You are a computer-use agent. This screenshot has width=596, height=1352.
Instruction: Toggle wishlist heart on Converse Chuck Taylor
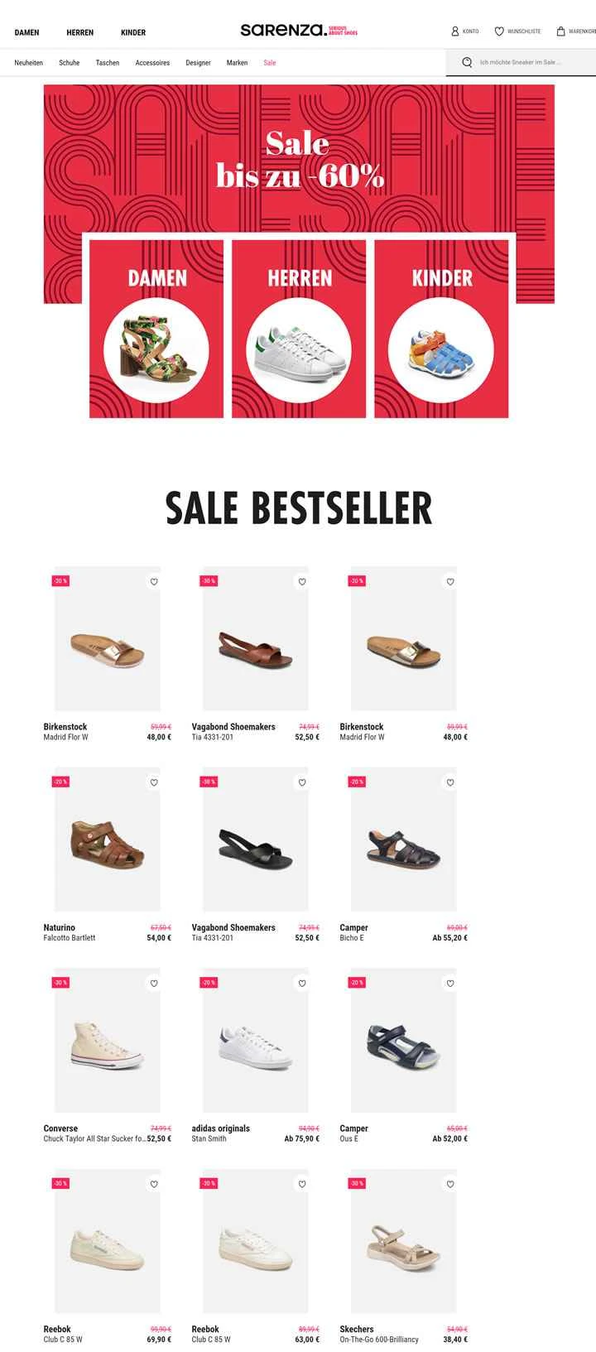154,984
